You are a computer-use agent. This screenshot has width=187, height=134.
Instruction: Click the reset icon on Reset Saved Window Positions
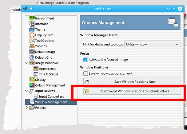tap(87, 91)
